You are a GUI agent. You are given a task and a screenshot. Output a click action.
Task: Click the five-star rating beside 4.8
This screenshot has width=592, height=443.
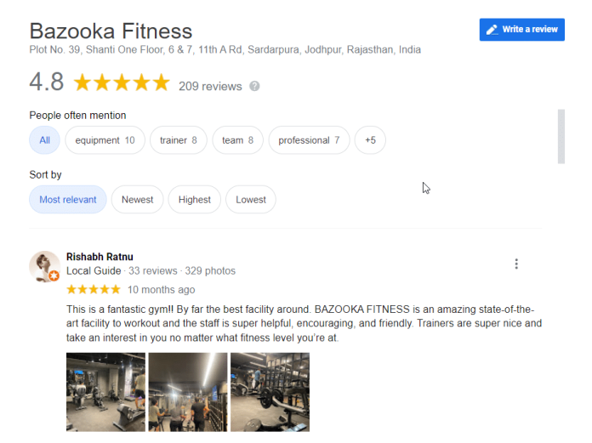point(122,82)
